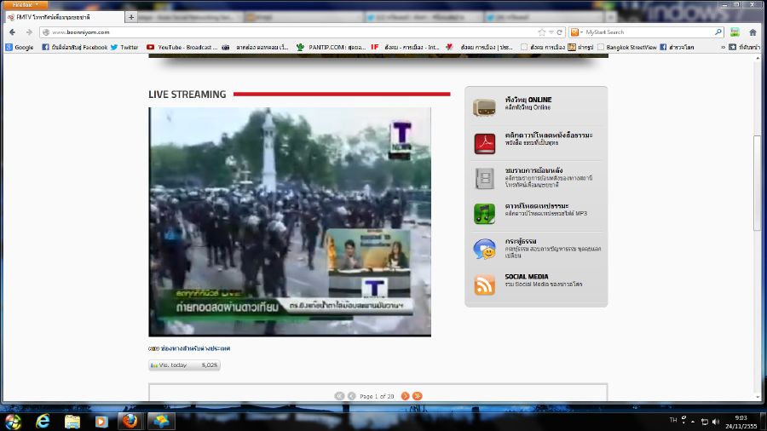Image resolution: width=767 pixels, height=431 pixels.
Task: Click the live streaming video player
Action: (x=290, y=221)
